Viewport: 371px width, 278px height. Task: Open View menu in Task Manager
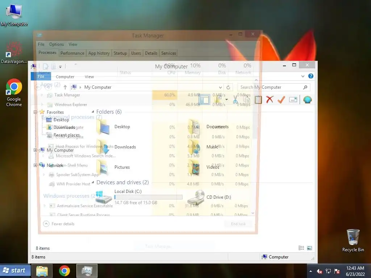(x=73, y=45)
